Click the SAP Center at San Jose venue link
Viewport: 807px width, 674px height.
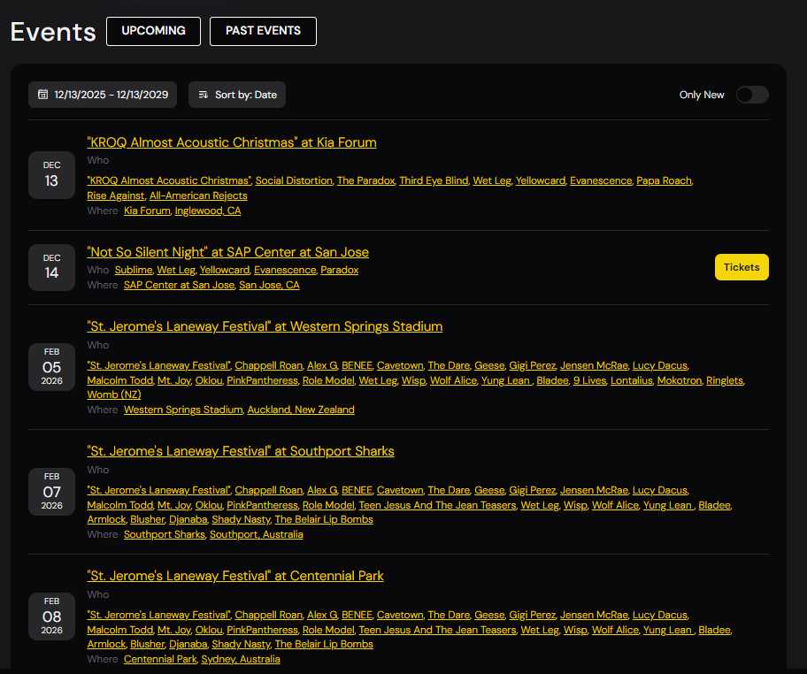[179, 285]
